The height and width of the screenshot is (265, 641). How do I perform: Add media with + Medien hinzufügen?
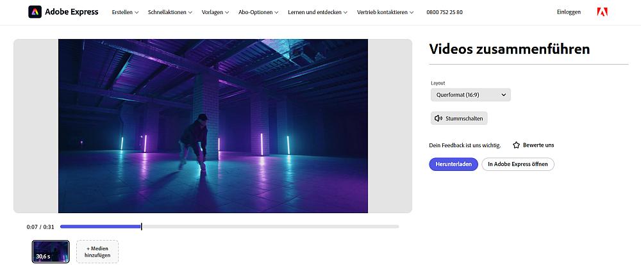[97, 252]
